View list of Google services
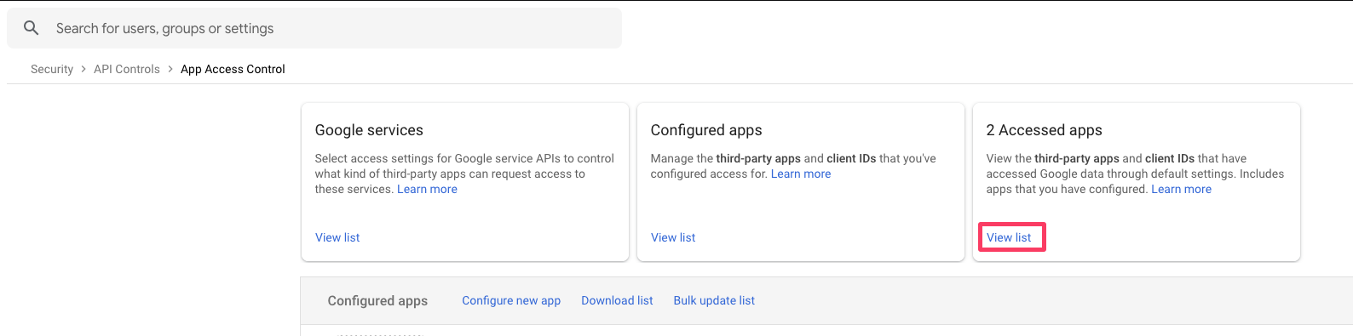The height and width of the screenshot is (336, 1353). (x=337, y=237)
